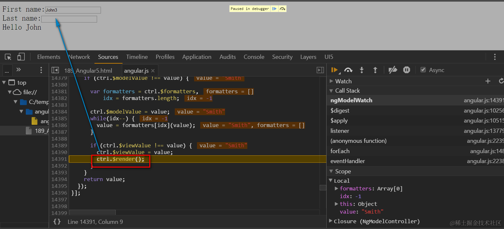Open the navigator pane three-dot menu

41,70
